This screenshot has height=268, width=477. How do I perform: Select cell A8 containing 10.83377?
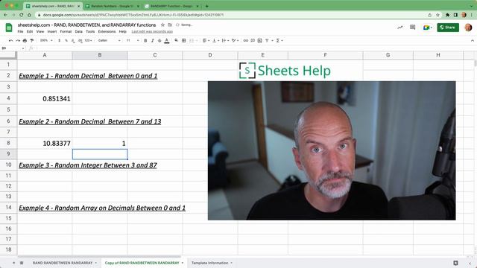pos(45,143)
